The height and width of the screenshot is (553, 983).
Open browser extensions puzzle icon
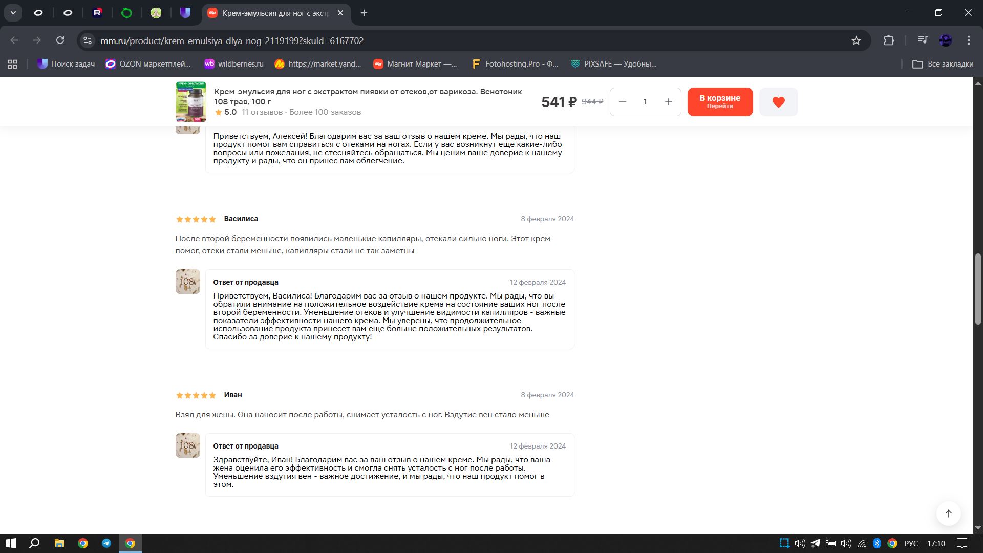click(x=889, y=40)
